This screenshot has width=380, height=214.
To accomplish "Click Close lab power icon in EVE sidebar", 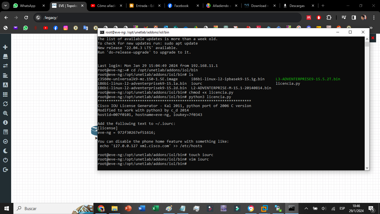I will [x=5, y=160].
